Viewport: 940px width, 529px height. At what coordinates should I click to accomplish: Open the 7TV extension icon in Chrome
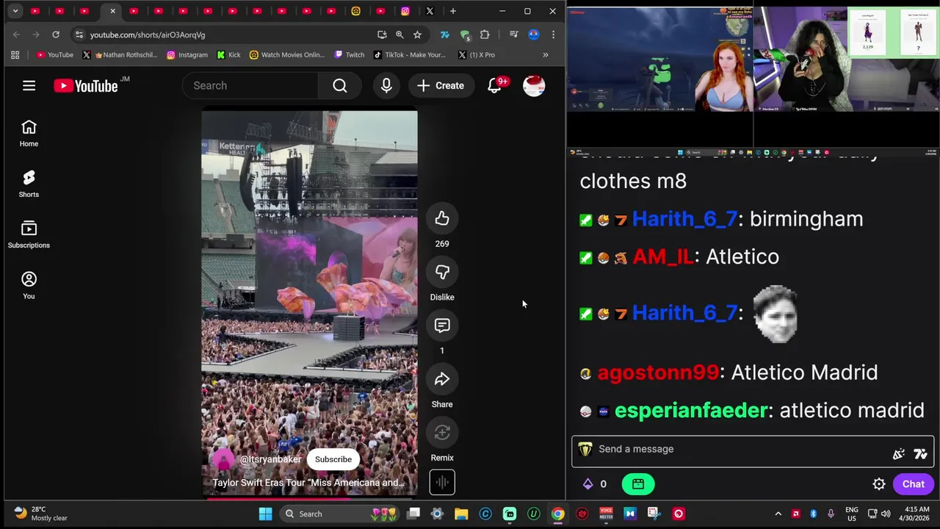pyautogui.click(x=444, y=35)
